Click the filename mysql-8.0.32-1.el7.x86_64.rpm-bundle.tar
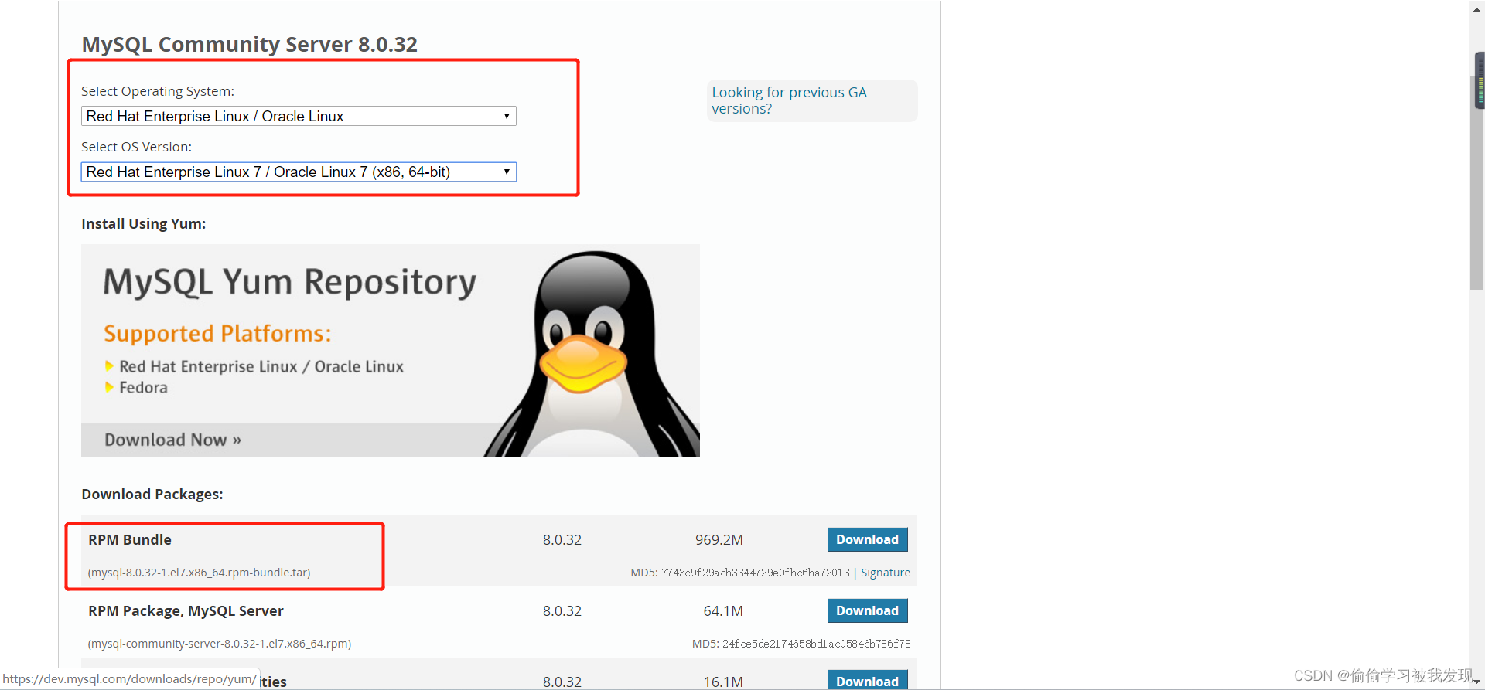Screen dimensions: 1485x690 (x=200, y=573)
